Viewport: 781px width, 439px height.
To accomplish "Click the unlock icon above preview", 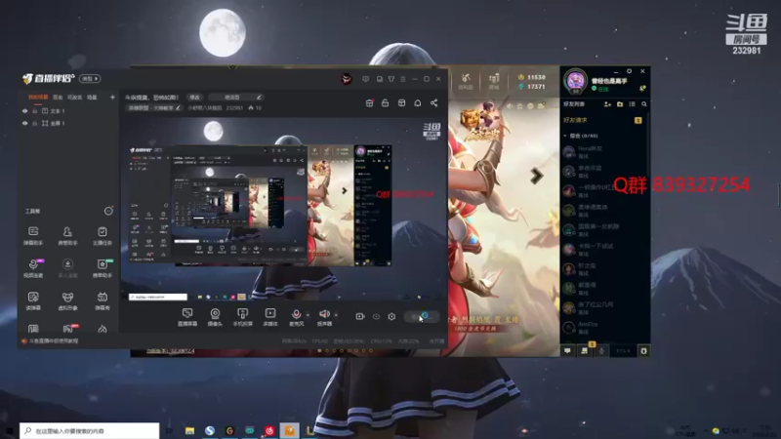I will point(385,102).
